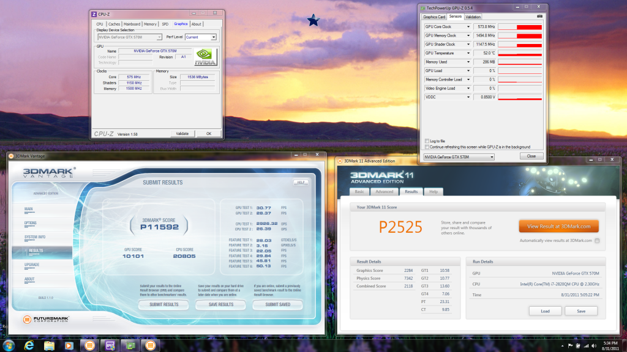Click the P2525 score in 3DMark 11
627x352 pixels.
(400, 227)
